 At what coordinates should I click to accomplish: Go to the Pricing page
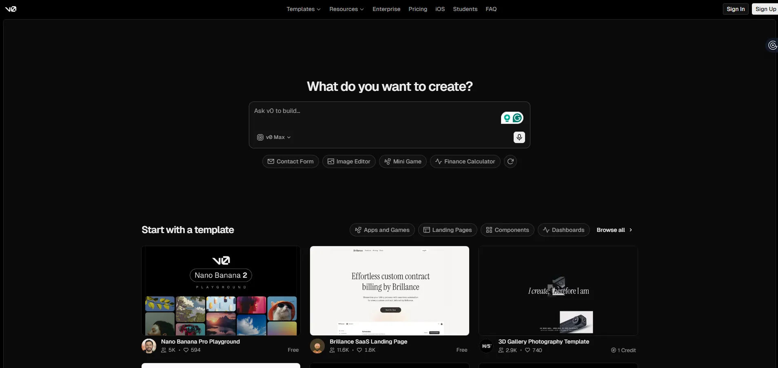point(418,9)
